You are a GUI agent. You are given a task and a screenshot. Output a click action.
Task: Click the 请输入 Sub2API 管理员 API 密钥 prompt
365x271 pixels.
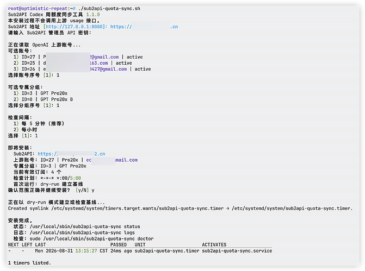pos(50,33)
